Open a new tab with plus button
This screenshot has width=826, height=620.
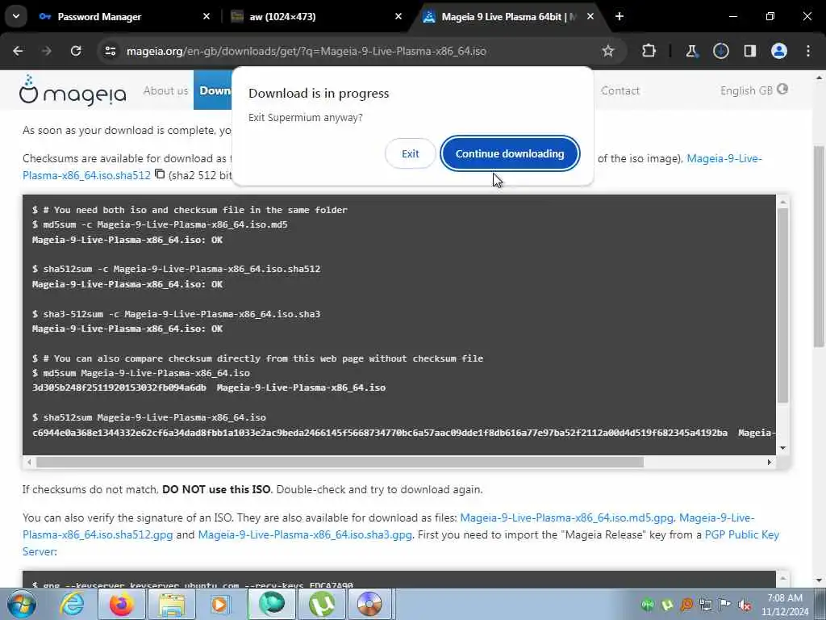pyautogui.click(x=619, y=16)
